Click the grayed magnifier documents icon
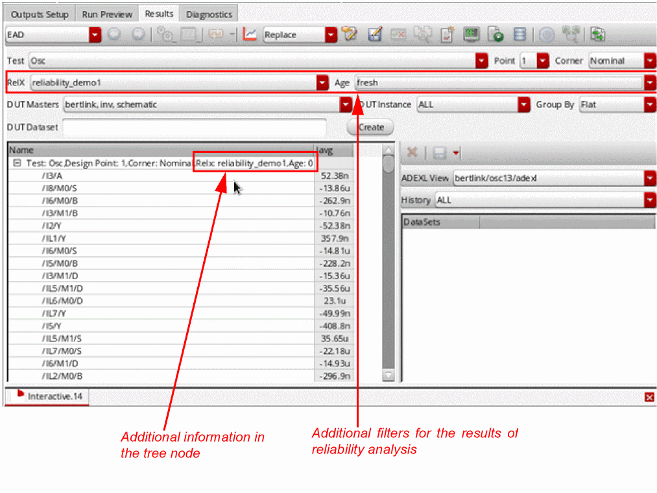Viewport: 657px width, 493px height. tap(423, 34)
